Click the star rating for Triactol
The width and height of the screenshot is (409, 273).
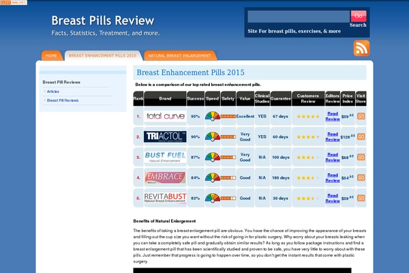[x=308, y=136]
